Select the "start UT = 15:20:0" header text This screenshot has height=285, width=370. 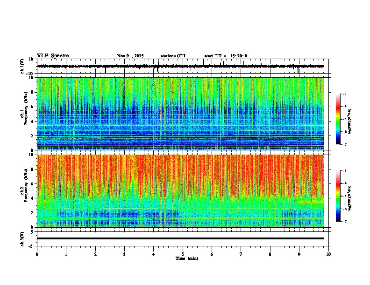click(x=226, y=56)
